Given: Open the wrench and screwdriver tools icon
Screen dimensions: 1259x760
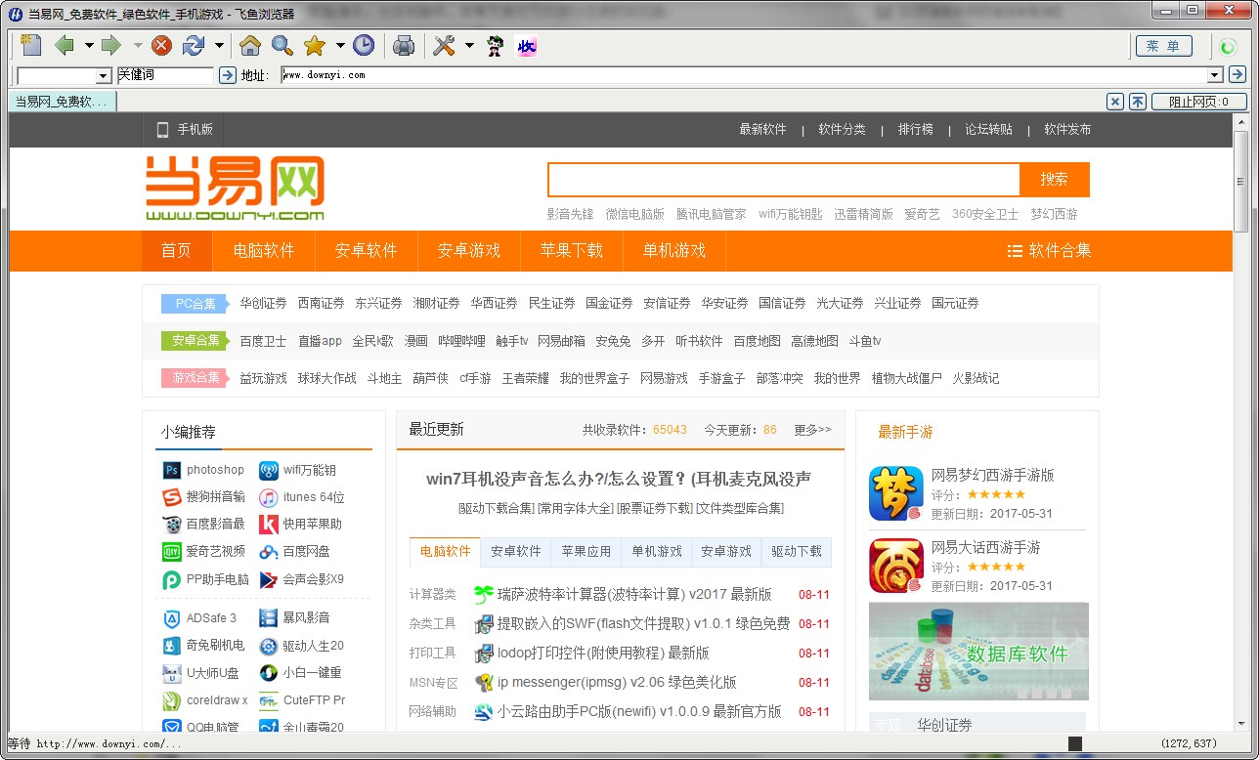Looking at the screenshot, I should coord(444,46).
